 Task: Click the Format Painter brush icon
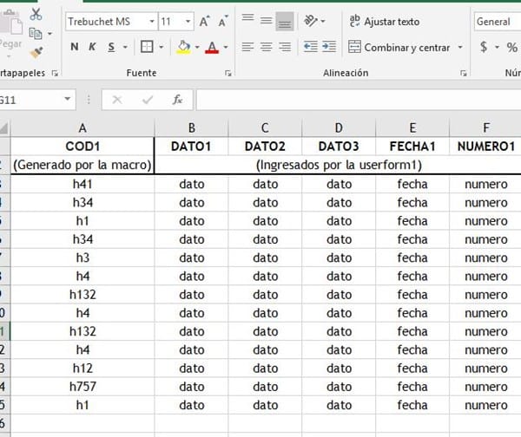pyautogui.click(x=36, y=55)
